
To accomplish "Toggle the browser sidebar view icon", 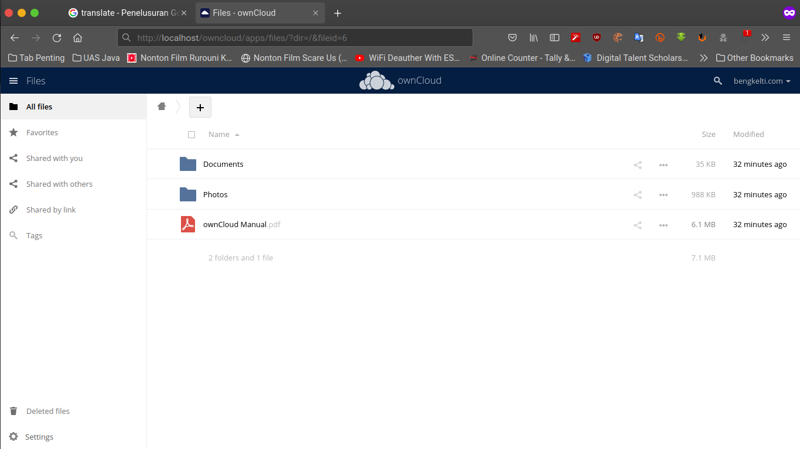I will 555,37.
